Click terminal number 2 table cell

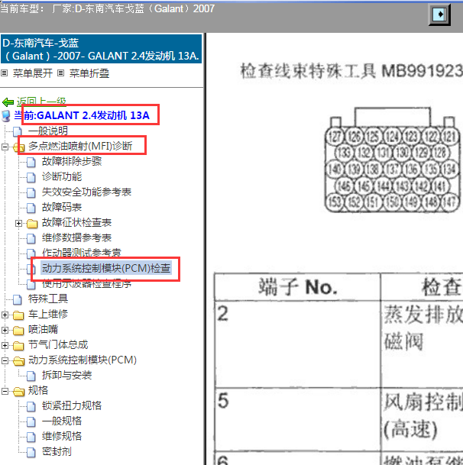click(297, 344)
